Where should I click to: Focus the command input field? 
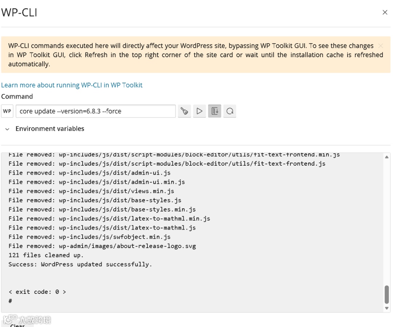(x=95, y=111)
